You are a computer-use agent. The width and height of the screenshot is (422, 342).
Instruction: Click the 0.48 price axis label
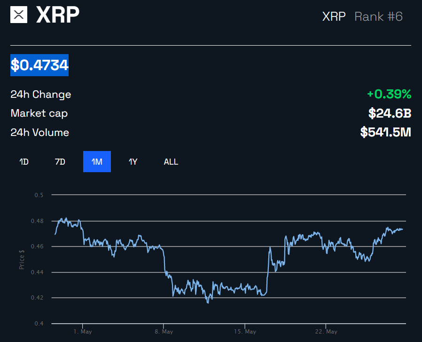(x=37, y=221)
